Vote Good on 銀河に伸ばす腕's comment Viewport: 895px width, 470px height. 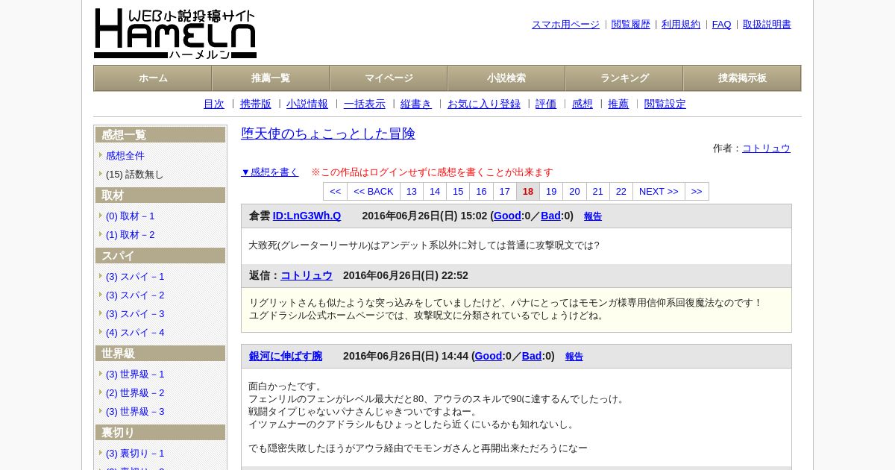[x=489, y=357]
